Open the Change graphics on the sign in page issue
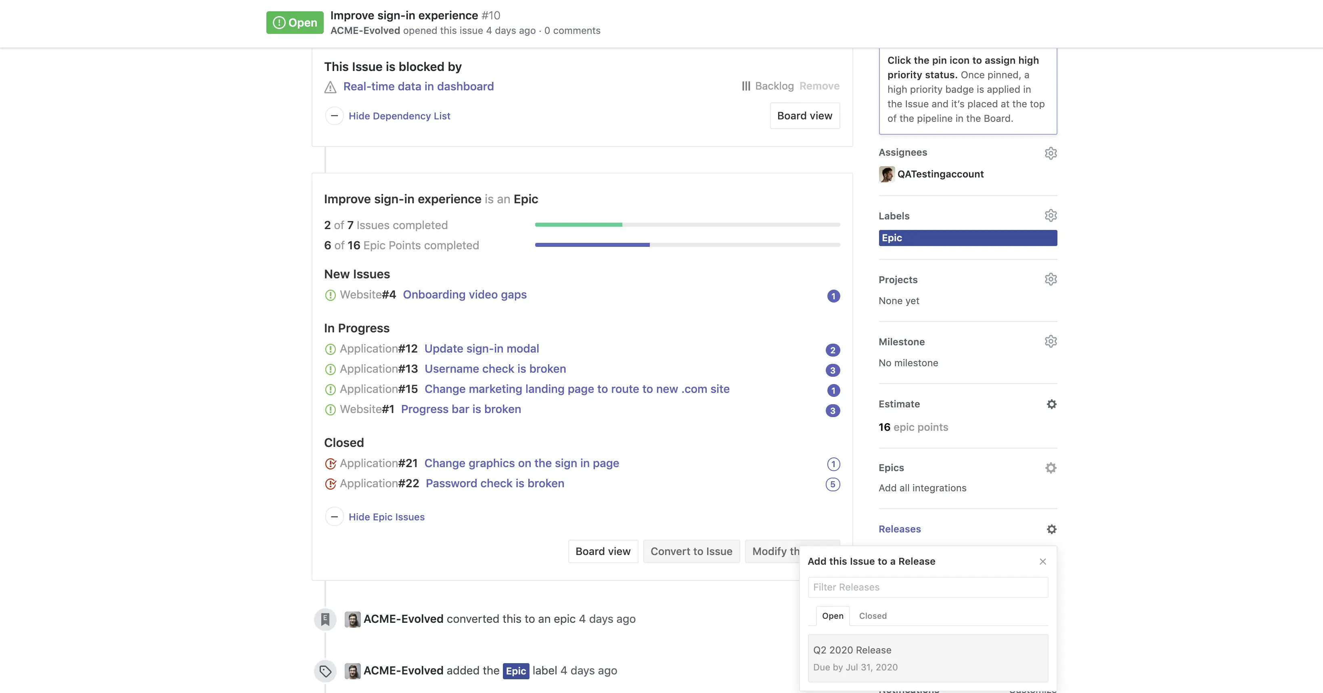Image resolution: width=1323 pixels, height=693 pixels. (521, 463)
